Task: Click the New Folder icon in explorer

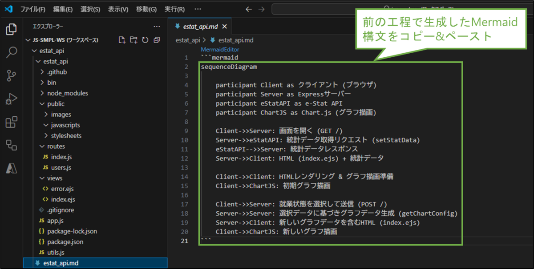Action: tap(133, 40)
